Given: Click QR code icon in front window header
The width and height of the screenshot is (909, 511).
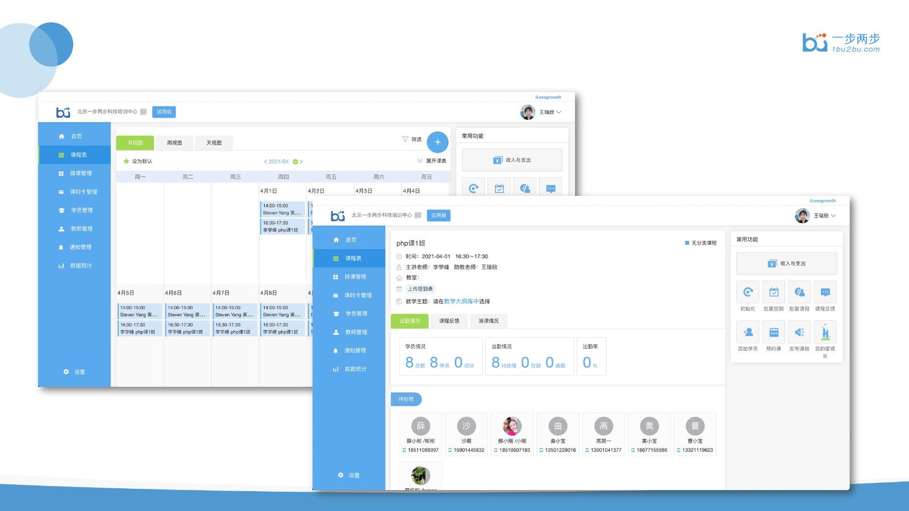Looking at the screenshot, I should (x=418, y=215).
